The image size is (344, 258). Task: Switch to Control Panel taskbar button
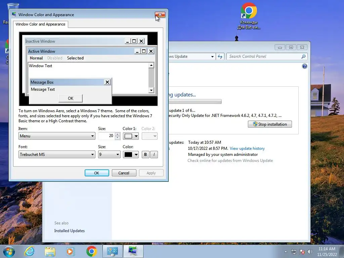click(x=113, y=251)
